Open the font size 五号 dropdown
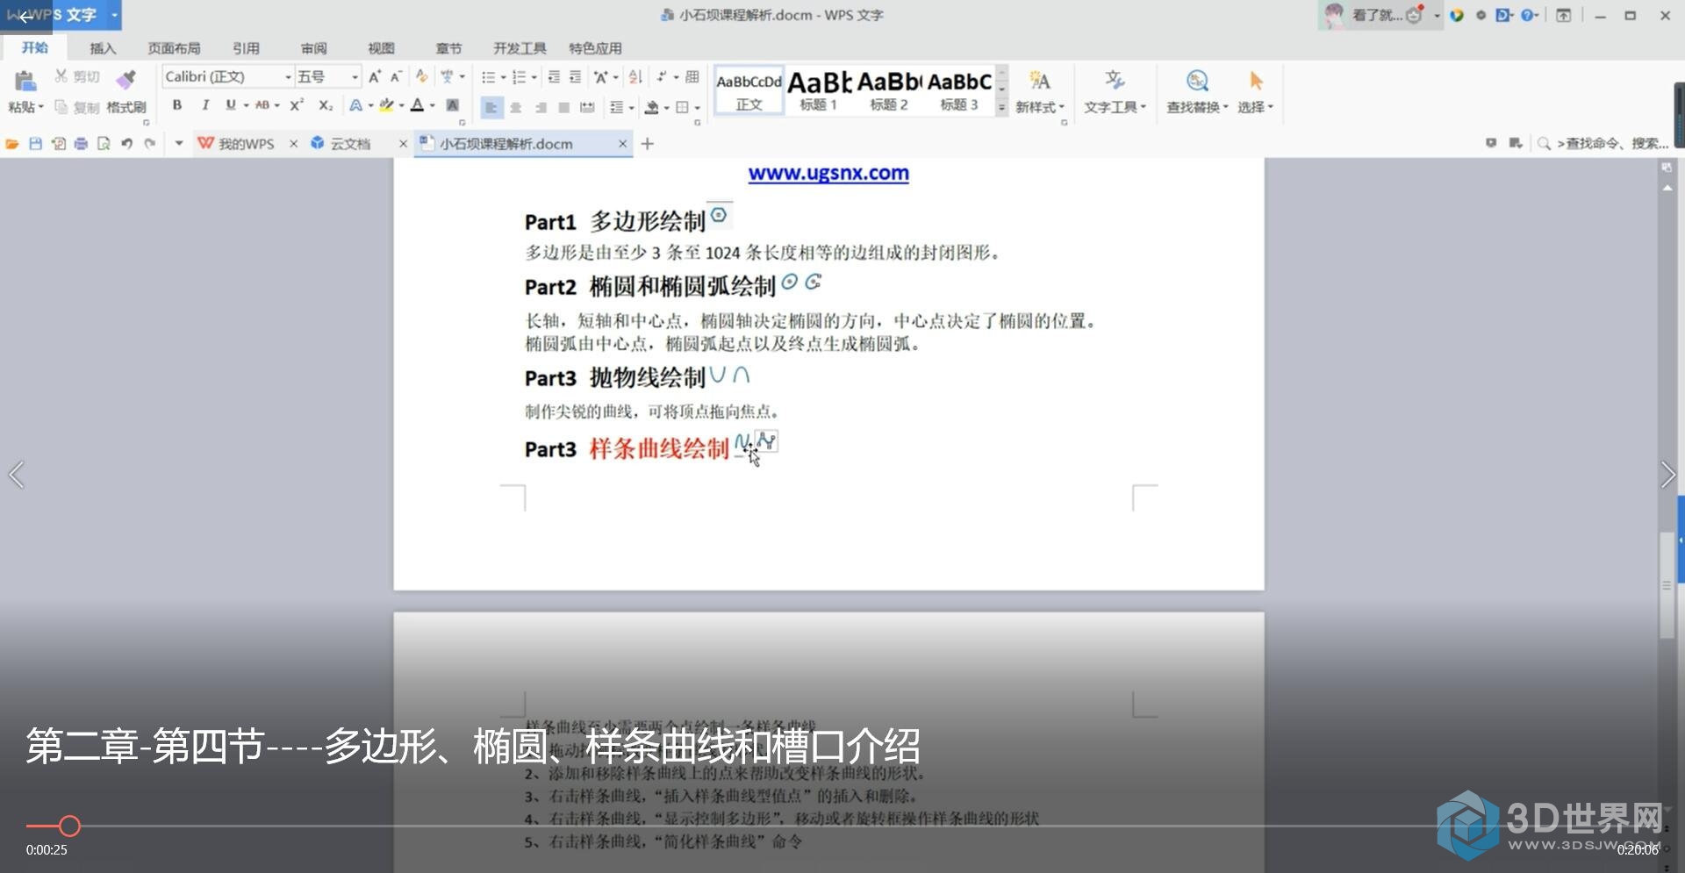Viewport: 1685px width, 873px height. [355, 77]
